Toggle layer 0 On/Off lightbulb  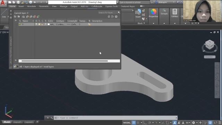click(36, 24)
